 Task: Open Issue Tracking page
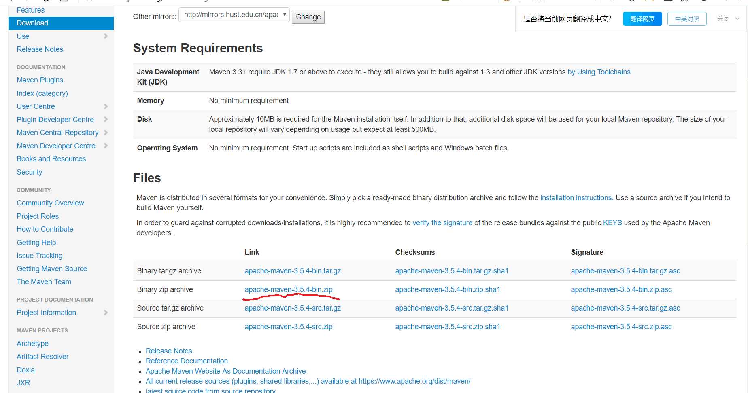point(39,256)
